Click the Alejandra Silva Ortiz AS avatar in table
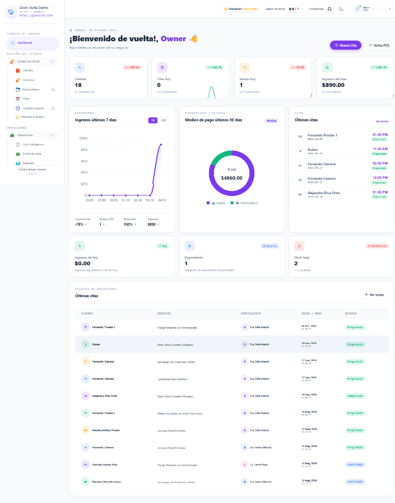Screen dimensions: 395x503 click(86, 396)
